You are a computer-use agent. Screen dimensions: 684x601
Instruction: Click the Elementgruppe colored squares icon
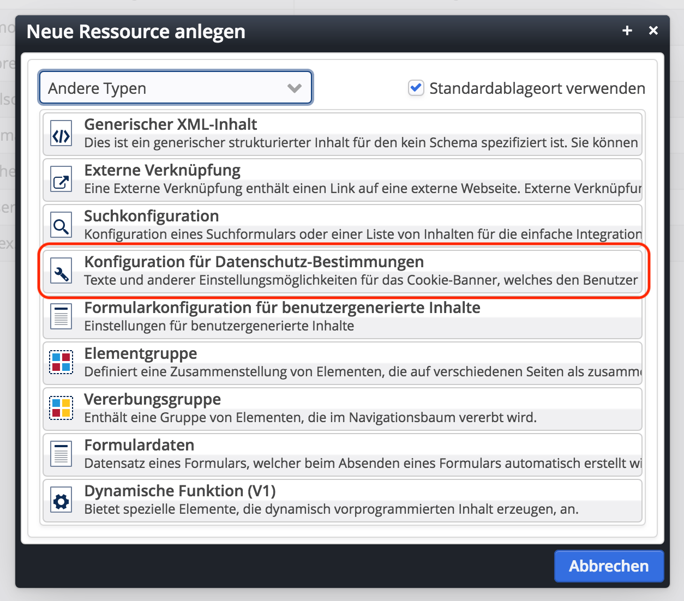click(x=61, y=363)
